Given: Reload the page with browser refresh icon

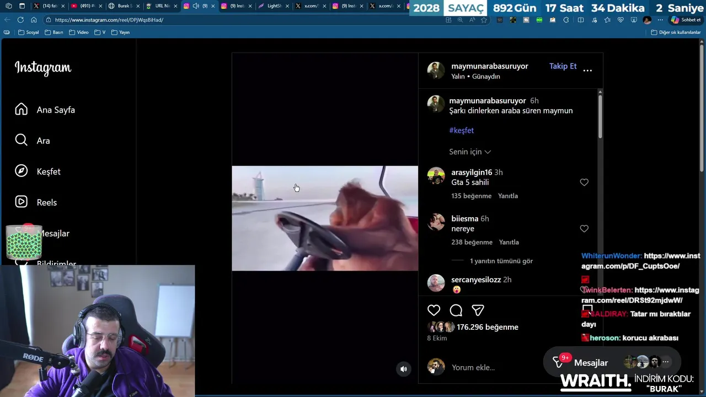Looking at the screenshot, I should pos(20,20).
